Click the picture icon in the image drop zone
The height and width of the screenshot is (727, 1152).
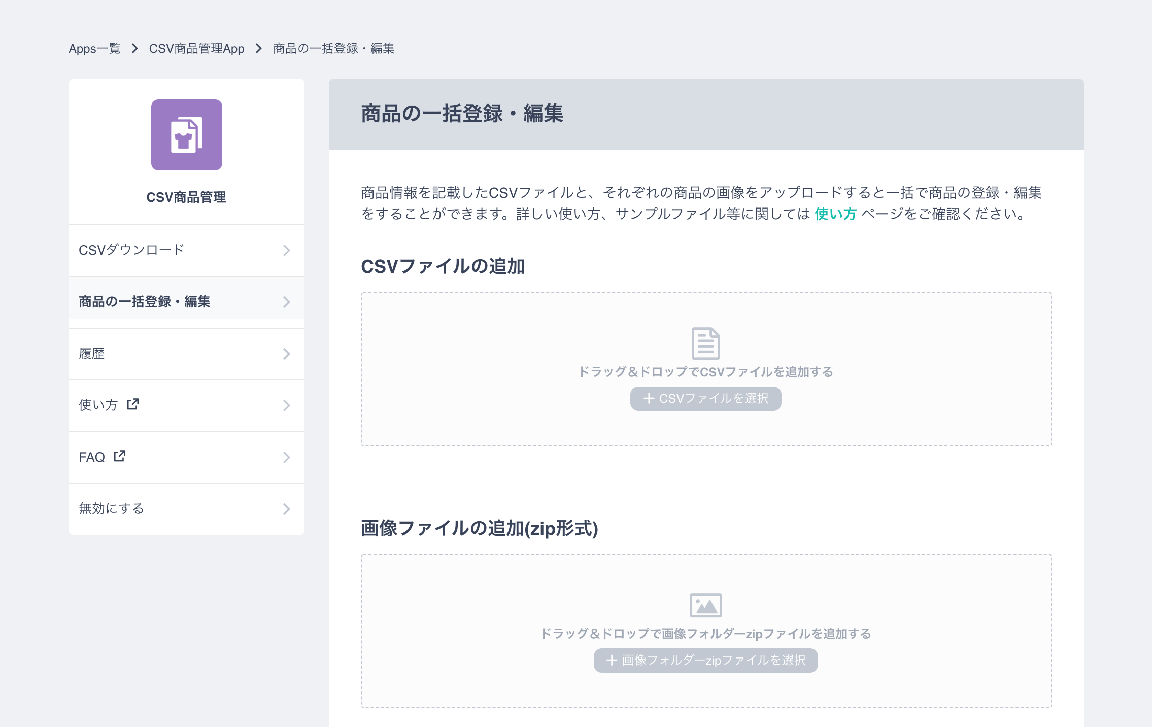coord(705,605)
